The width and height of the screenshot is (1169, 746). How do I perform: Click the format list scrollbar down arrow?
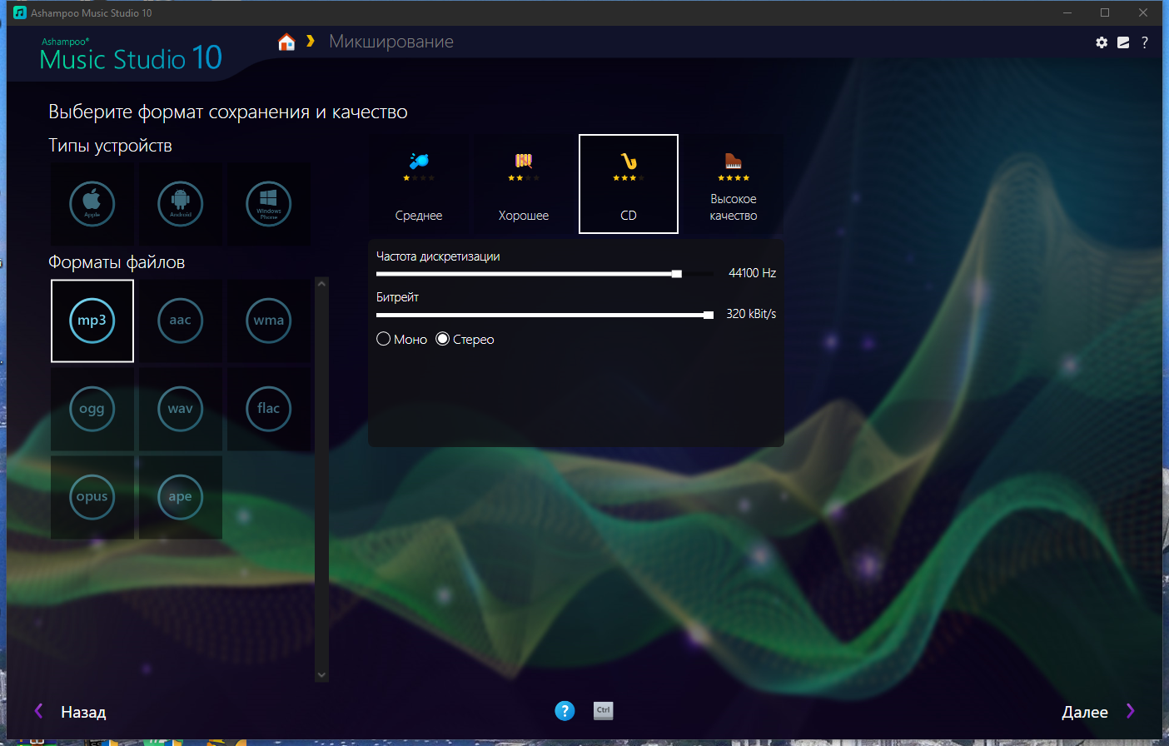pyautogui.click(x=322, y=675)
